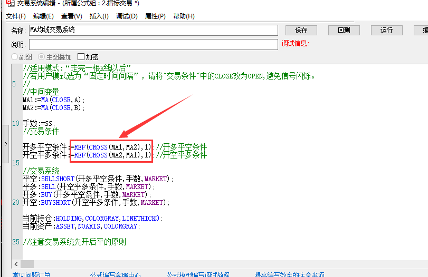Open the 提高编写效率的注意事项 link
Viewport: 428px width, 277px height.
[289, 274]
